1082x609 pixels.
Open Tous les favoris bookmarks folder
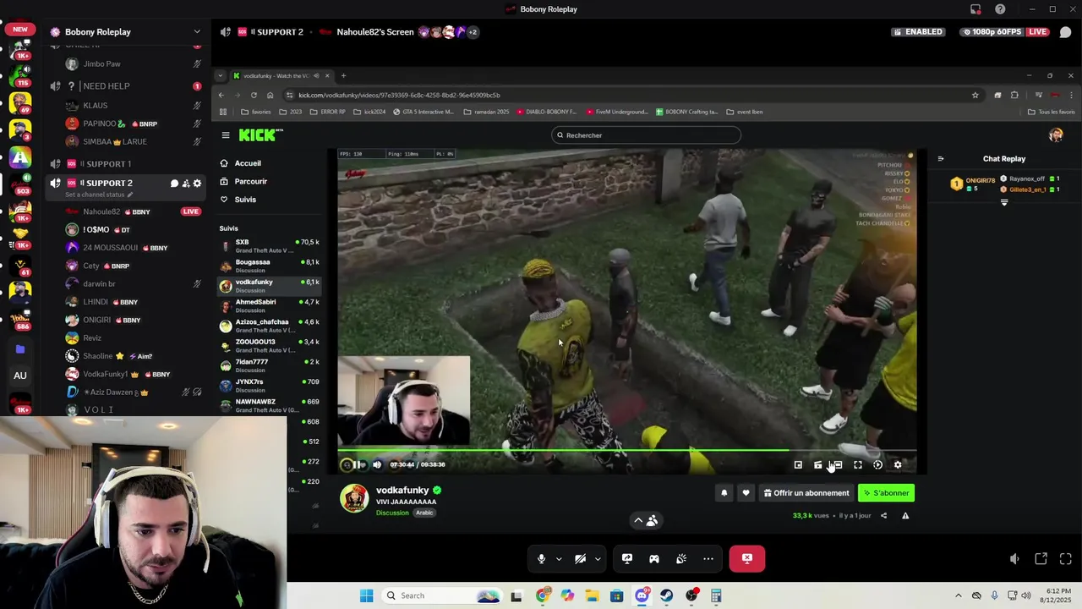[1052, 112]
